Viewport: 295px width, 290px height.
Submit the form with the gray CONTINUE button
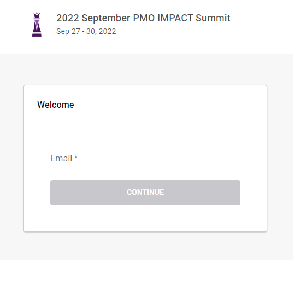point(145,193)
